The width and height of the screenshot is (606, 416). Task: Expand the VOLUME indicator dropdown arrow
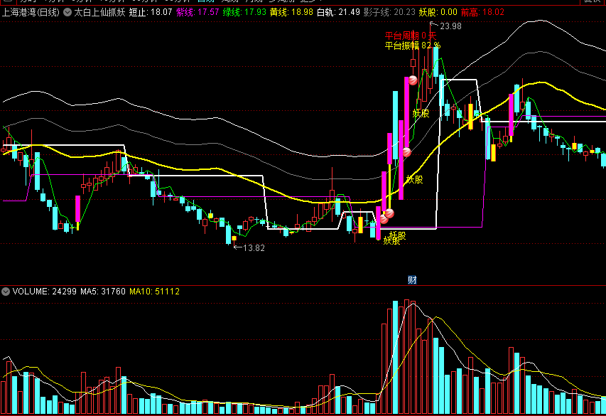(x=6, y=292)
